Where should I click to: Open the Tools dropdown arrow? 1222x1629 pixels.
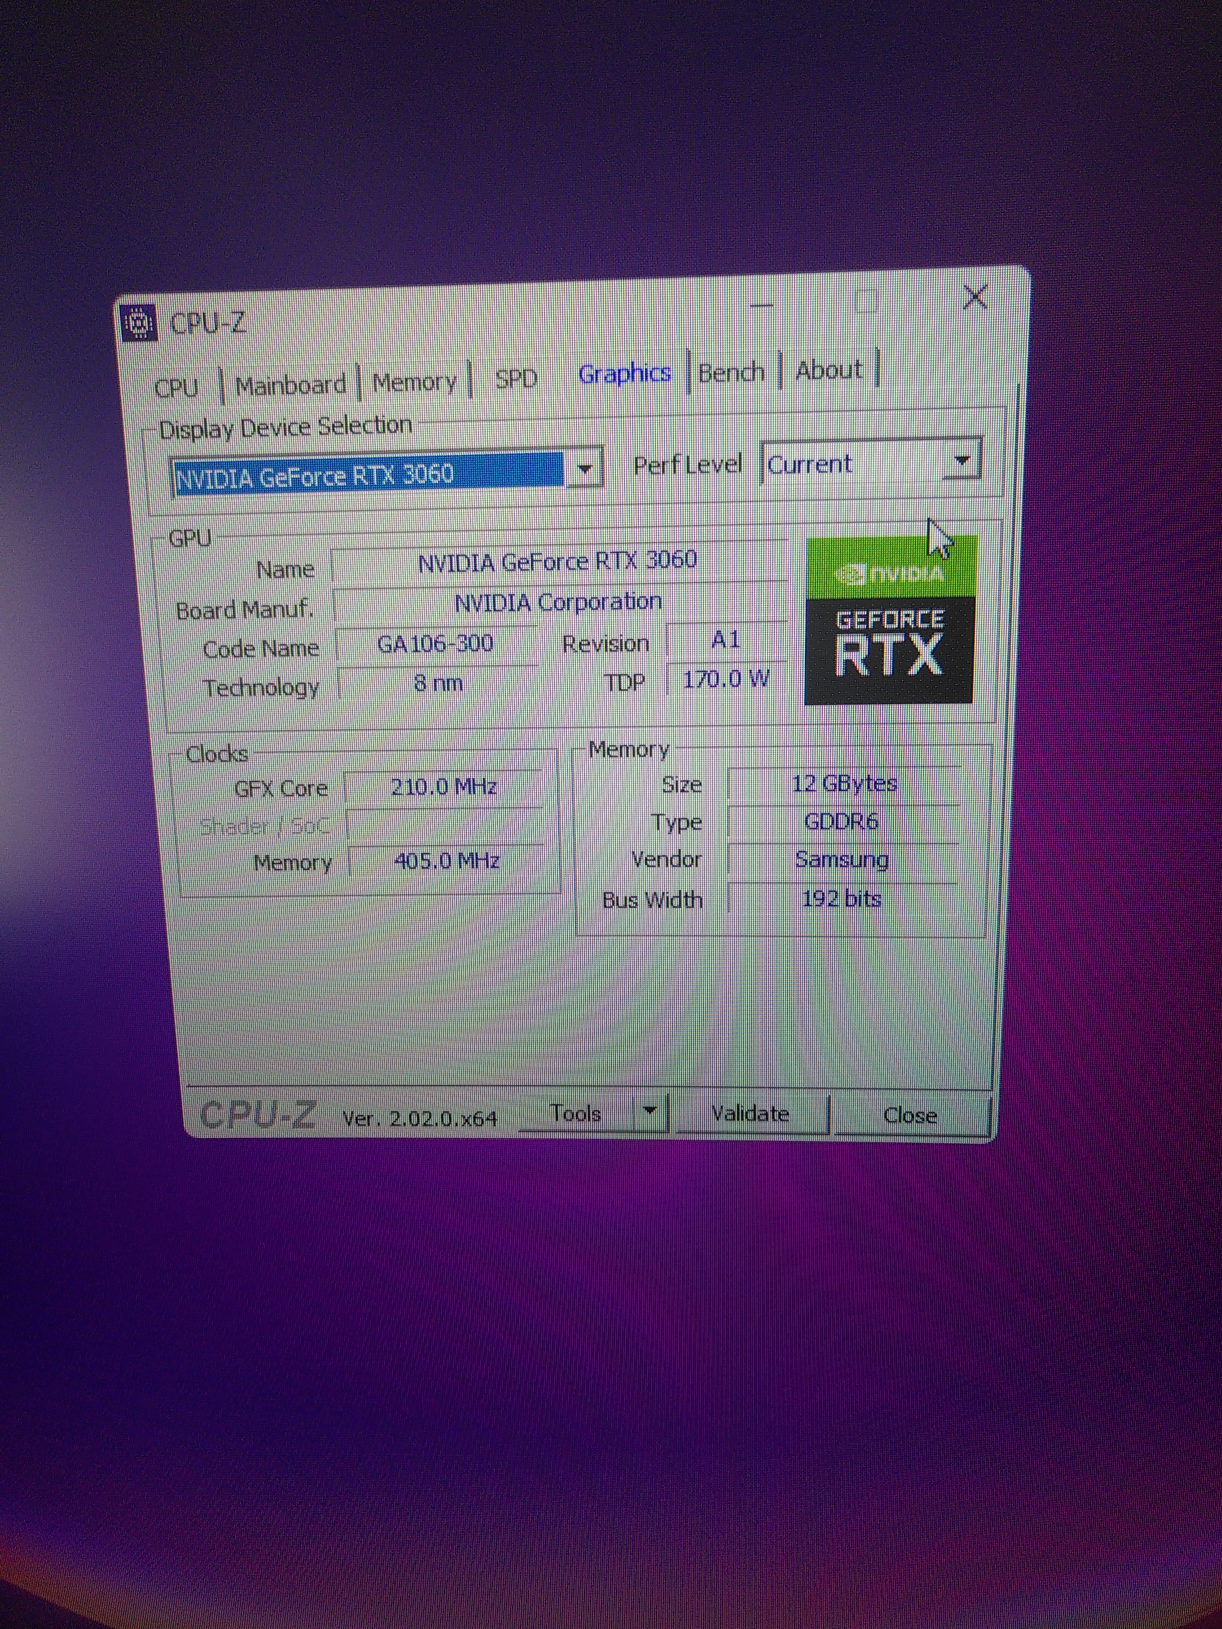coord(650,1111)
